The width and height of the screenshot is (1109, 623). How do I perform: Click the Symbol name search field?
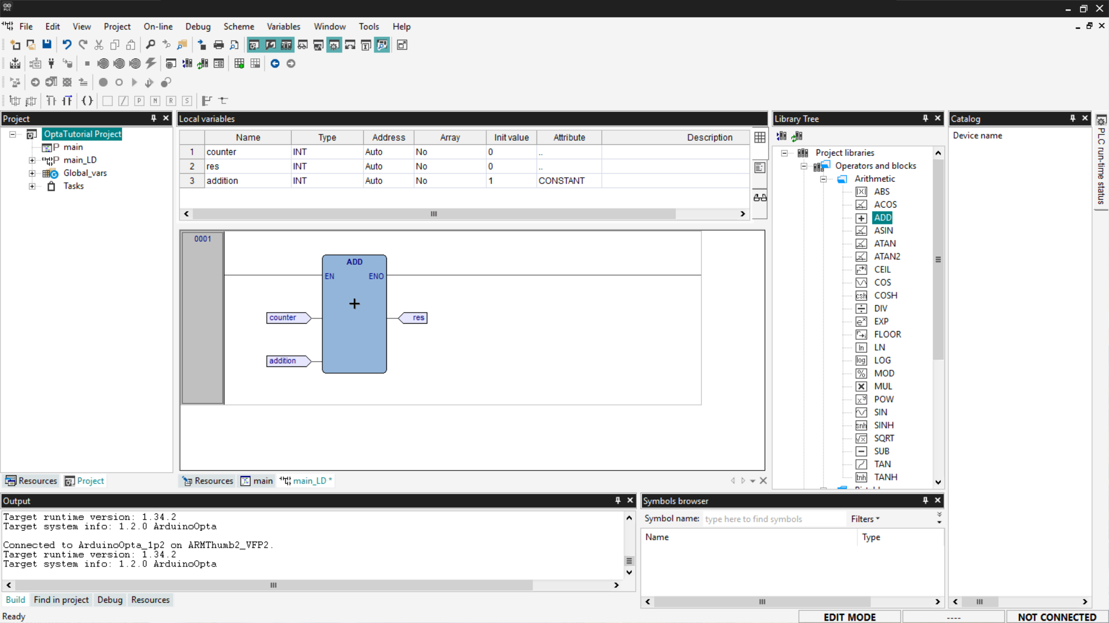click(773, 519)
